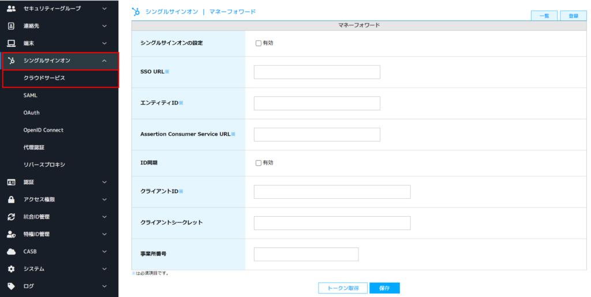The height and width of the screenshot is (297, 591).
Task: Click the ID同期 row label
Action: point(149,162)
